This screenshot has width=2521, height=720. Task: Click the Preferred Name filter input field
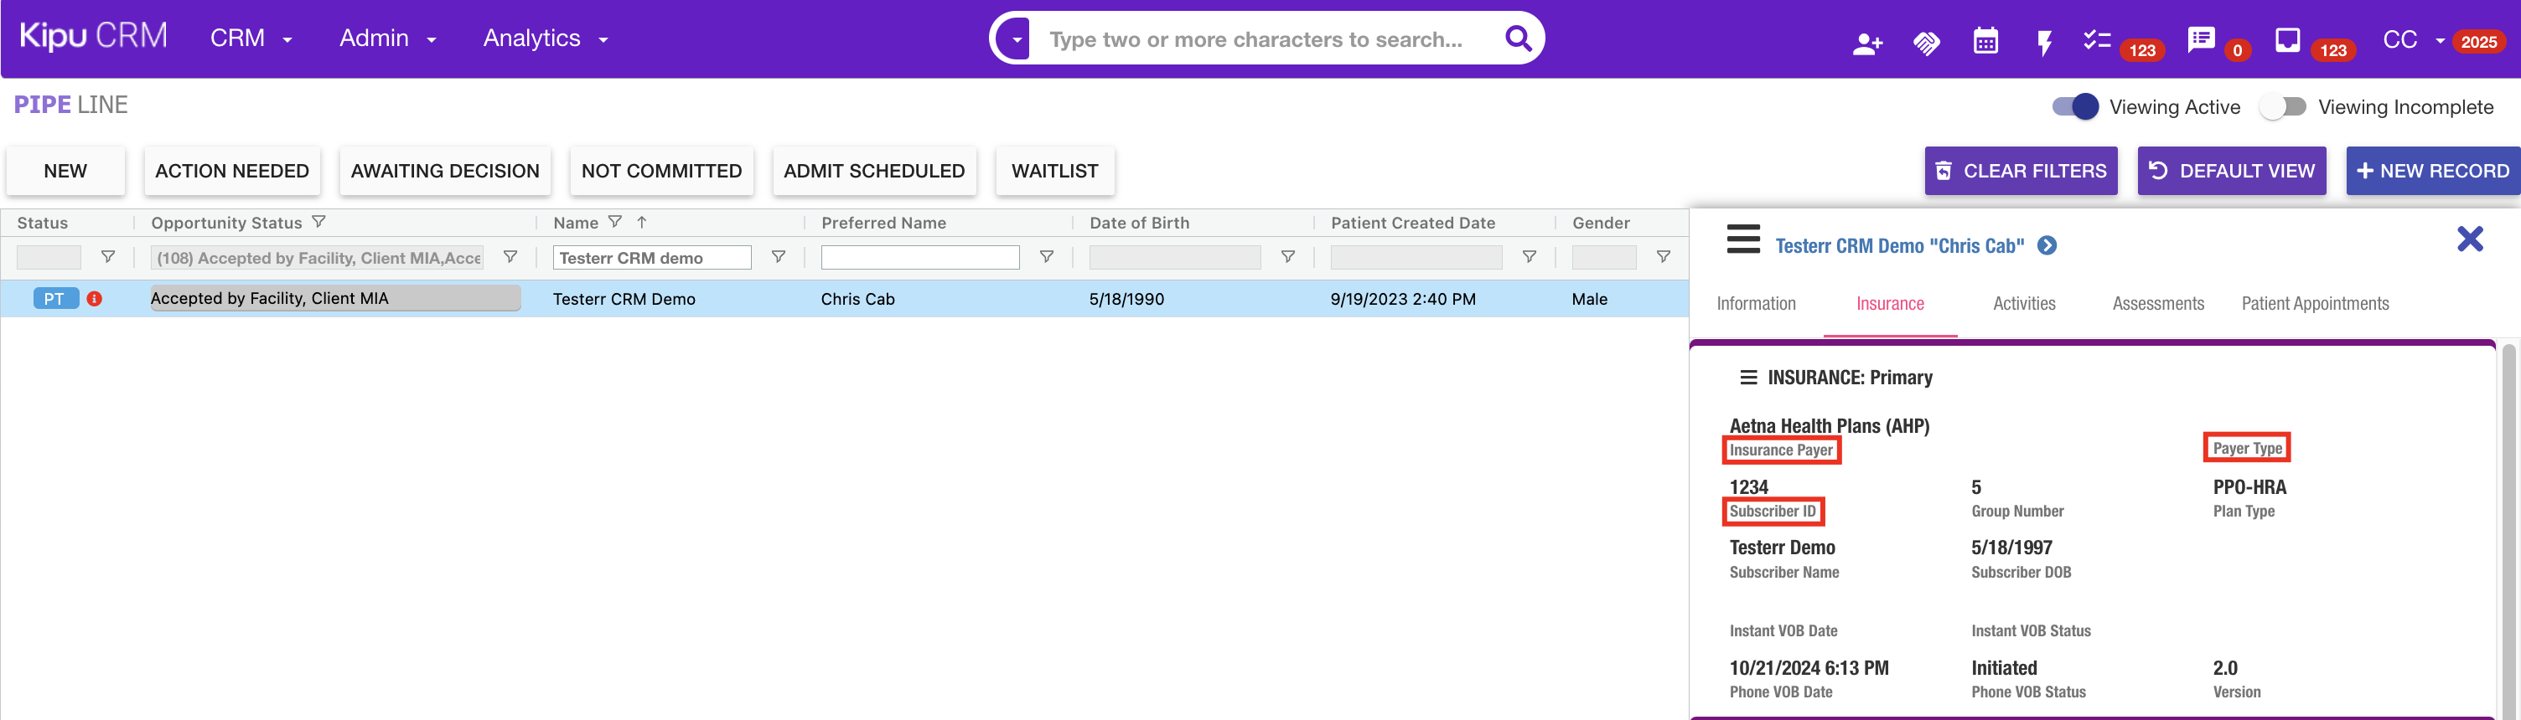click(x=919, y=257)
